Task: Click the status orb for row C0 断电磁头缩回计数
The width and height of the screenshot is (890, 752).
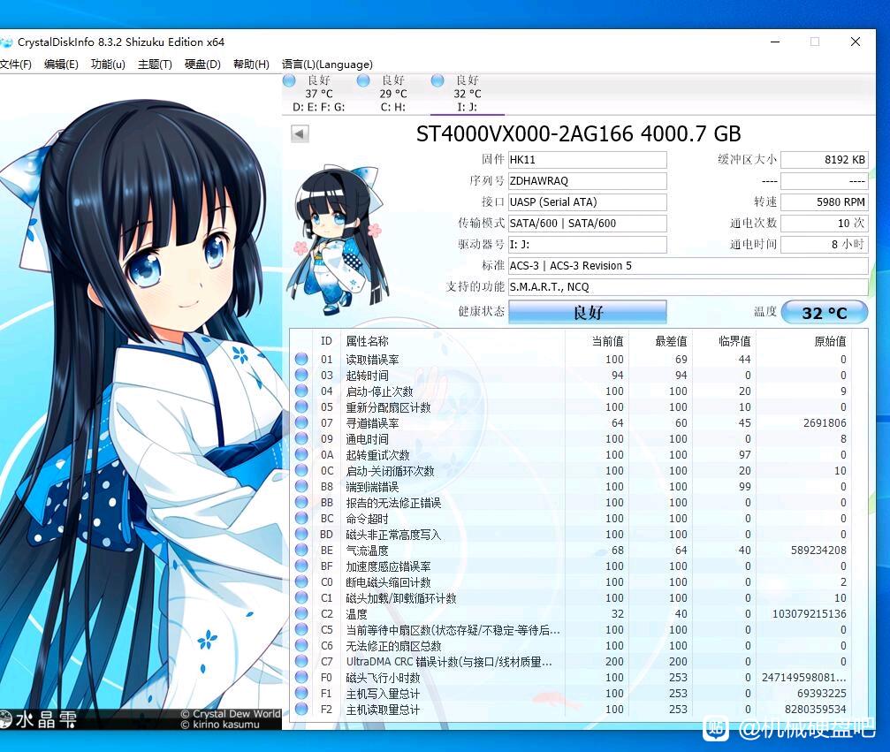Action: tap(301, 581)
